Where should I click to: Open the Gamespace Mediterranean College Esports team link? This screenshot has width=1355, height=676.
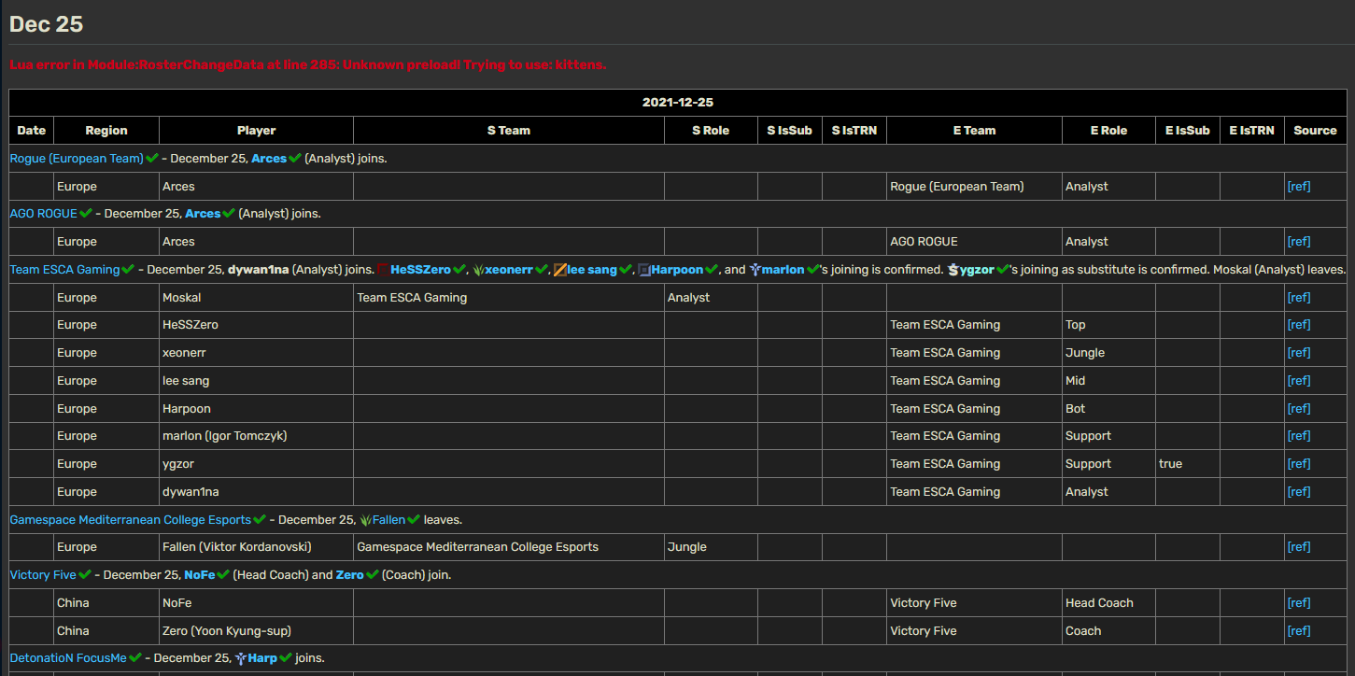[x=131, y=520]
